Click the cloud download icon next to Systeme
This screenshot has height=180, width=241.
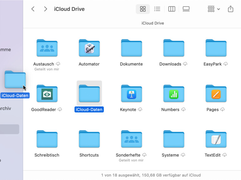(x=183, y=155)
